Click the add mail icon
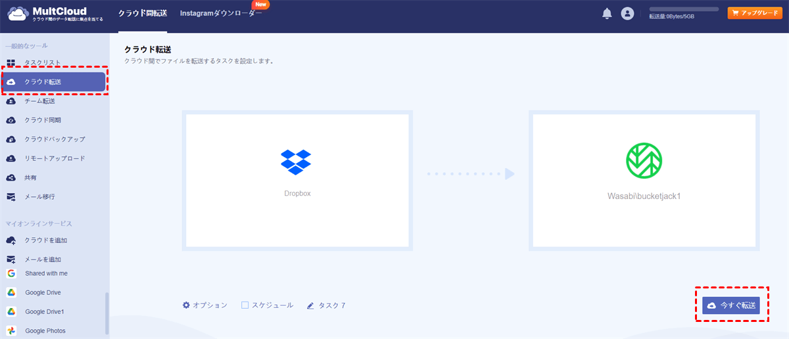Image resolution: width=789 pixels, height=339 pixels. click(11, 260)
